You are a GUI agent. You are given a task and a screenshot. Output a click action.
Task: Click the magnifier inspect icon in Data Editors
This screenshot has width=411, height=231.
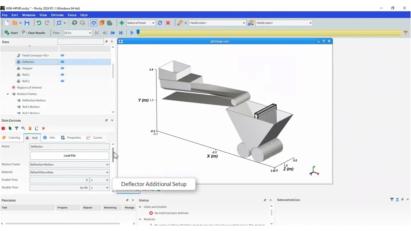coord(23,128)
